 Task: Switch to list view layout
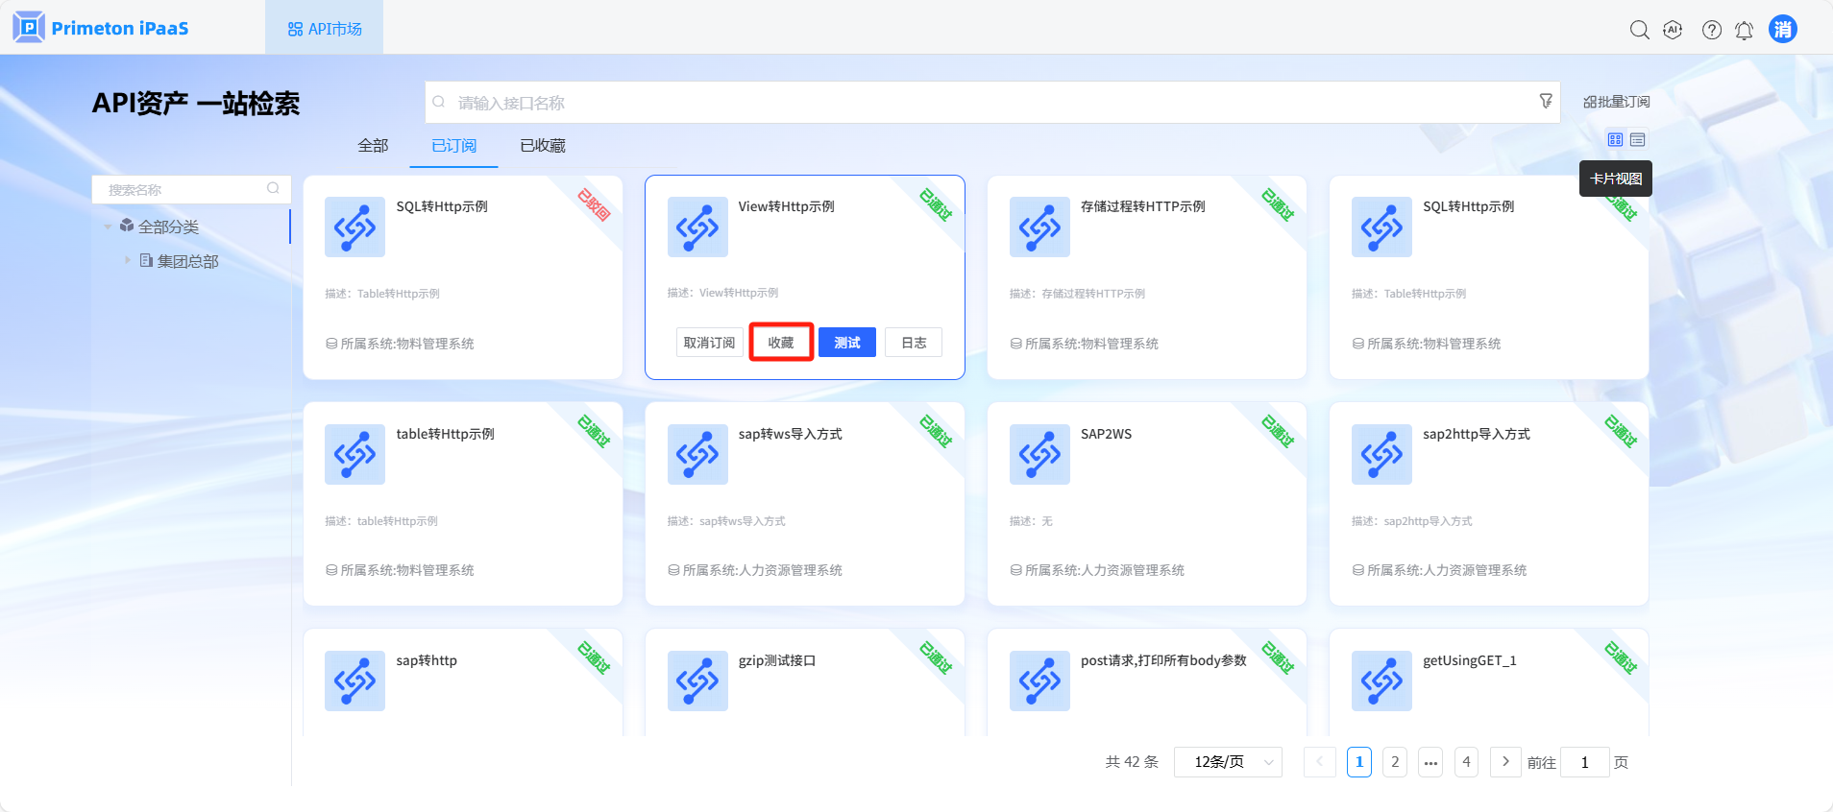pos(1638,140)
